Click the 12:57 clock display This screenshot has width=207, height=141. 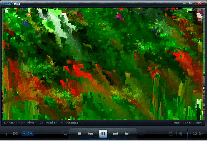pos(198,133)
